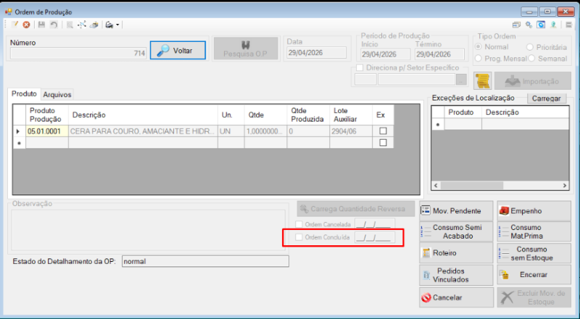
Task: Open Consumo Mat.Prima
Action: point(534,231)
